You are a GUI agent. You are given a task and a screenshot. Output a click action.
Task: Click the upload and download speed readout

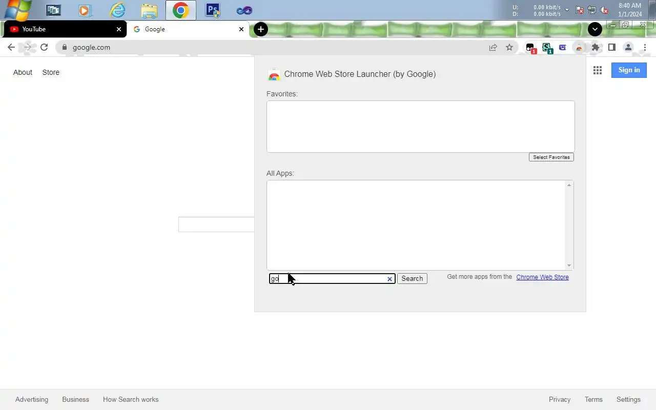pos(537,10)
